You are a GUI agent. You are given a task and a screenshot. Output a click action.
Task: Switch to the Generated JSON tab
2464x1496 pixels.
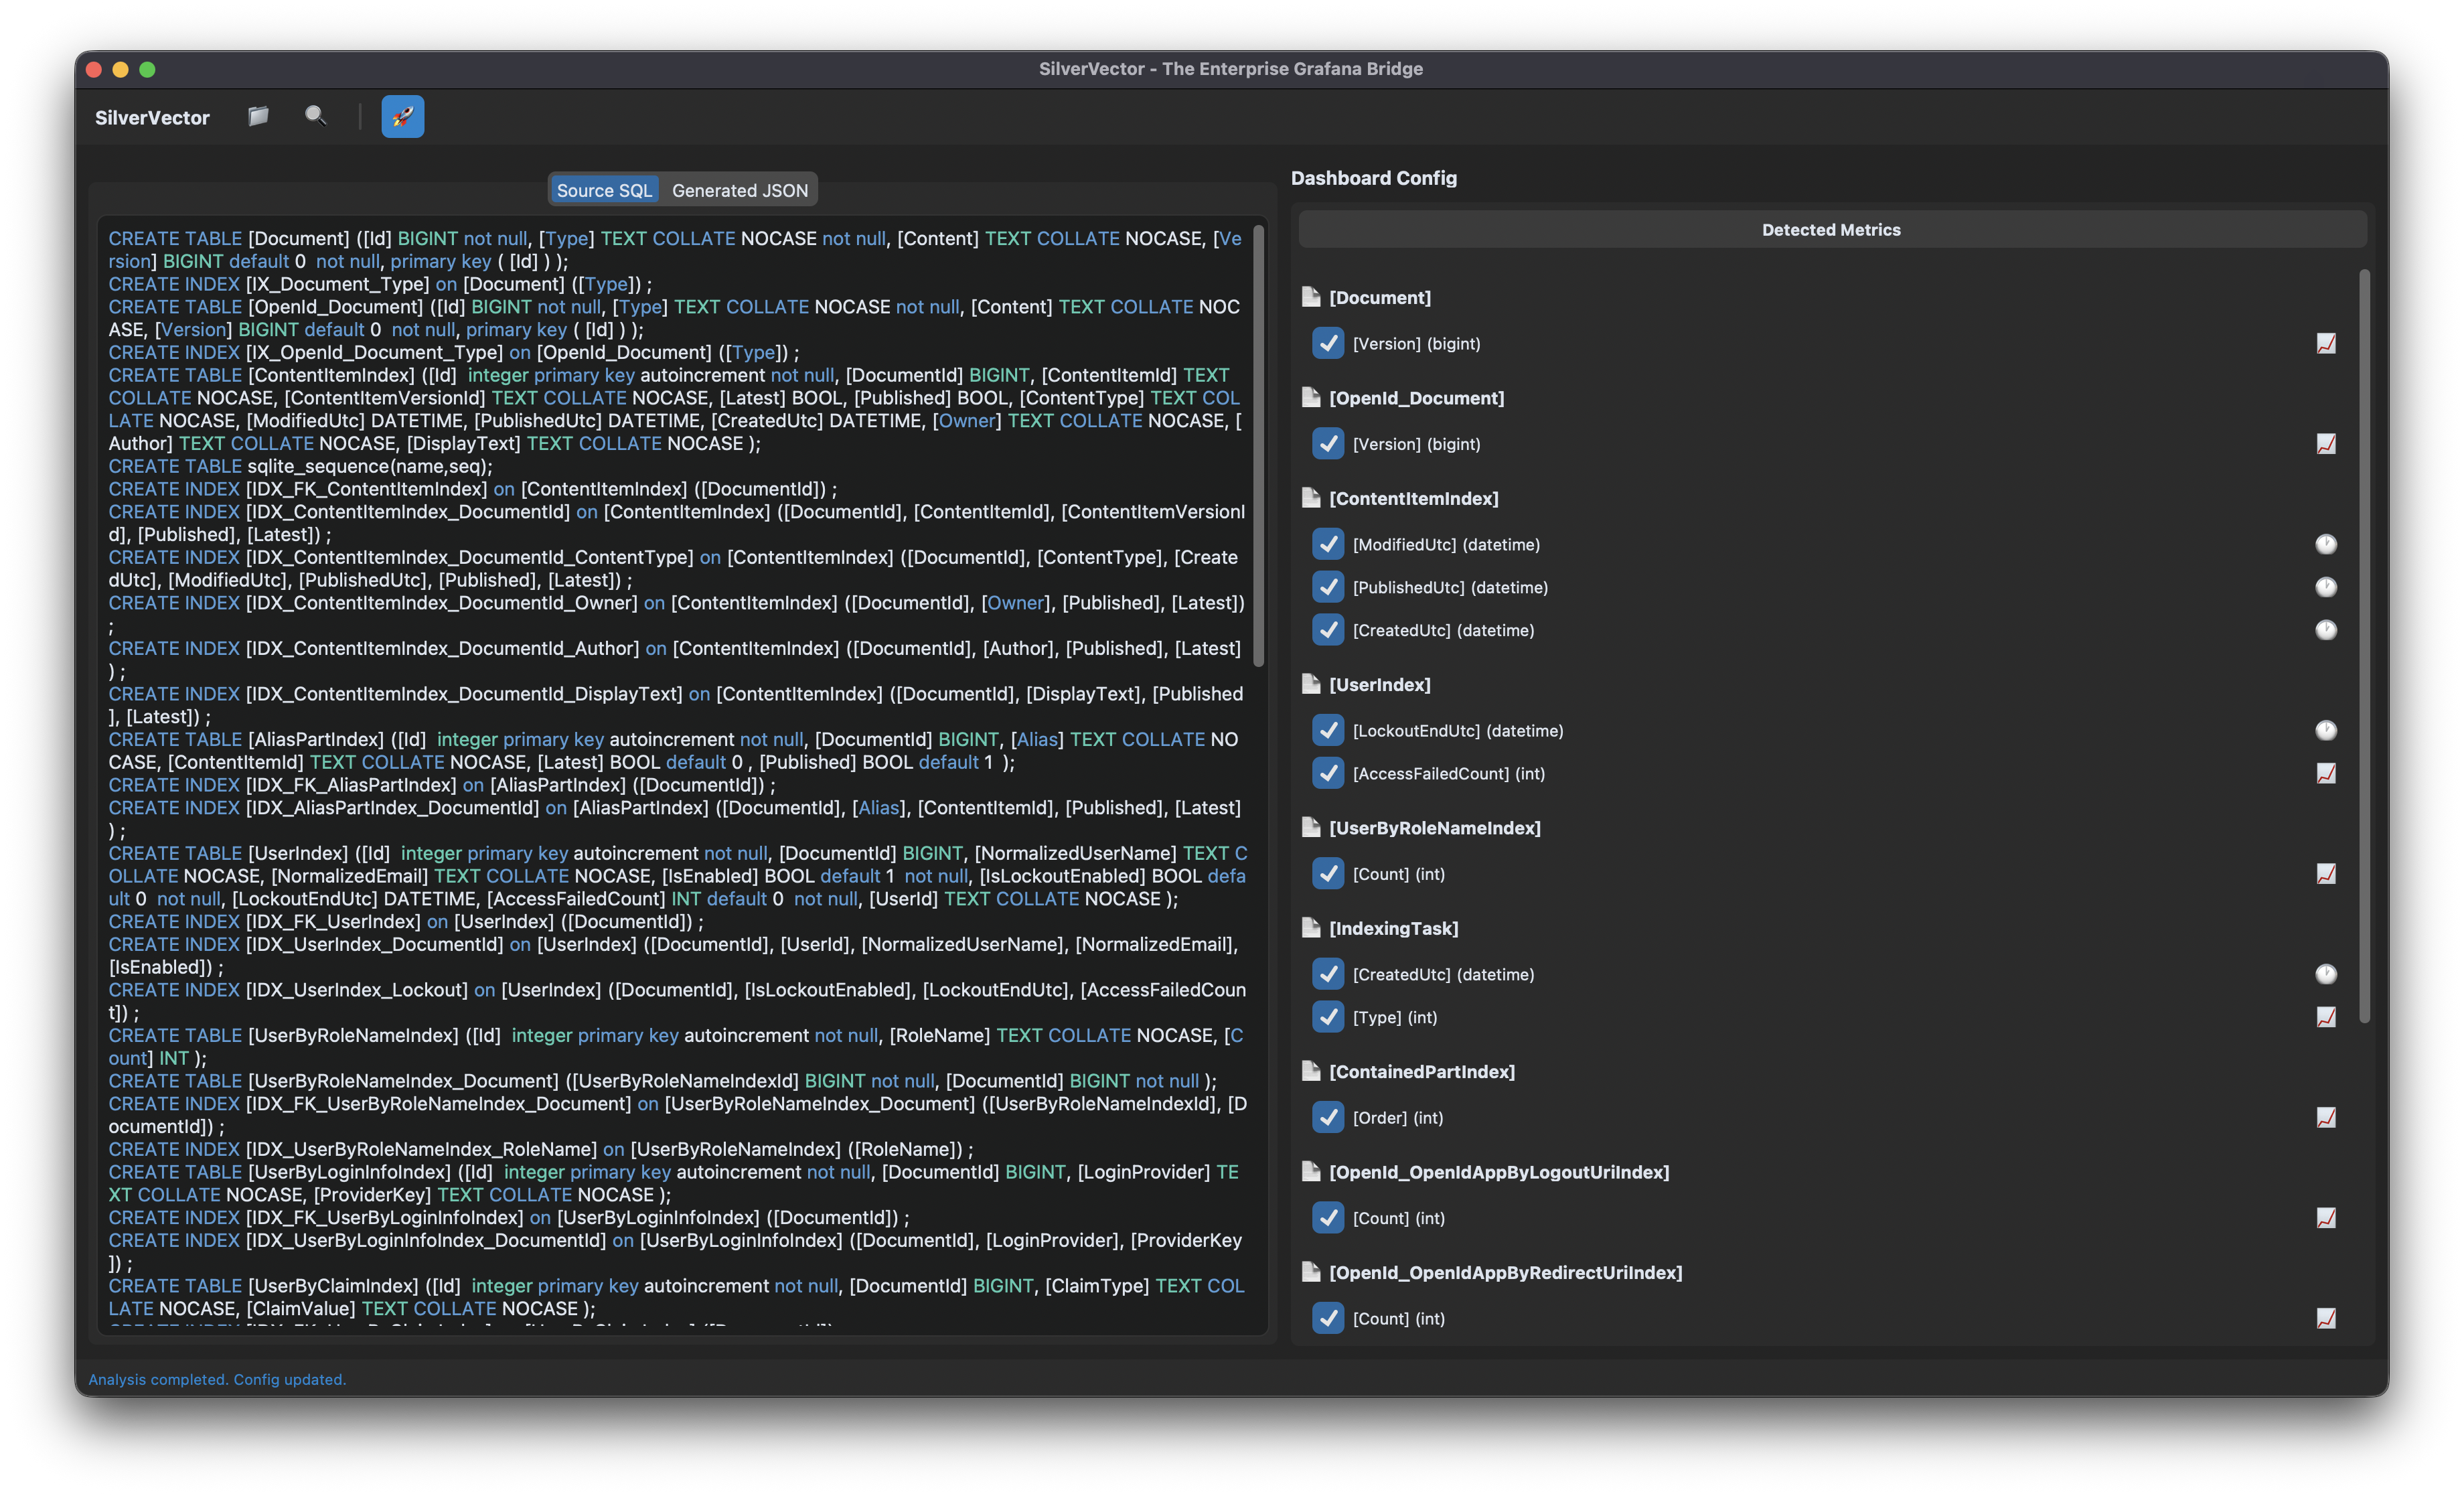tap(739, 190)
